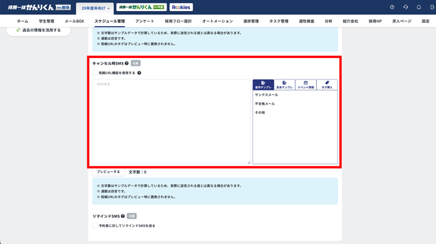
Task: Select the タグ挿入 tab
Action: pyautogui.click(x=327, y=85)
